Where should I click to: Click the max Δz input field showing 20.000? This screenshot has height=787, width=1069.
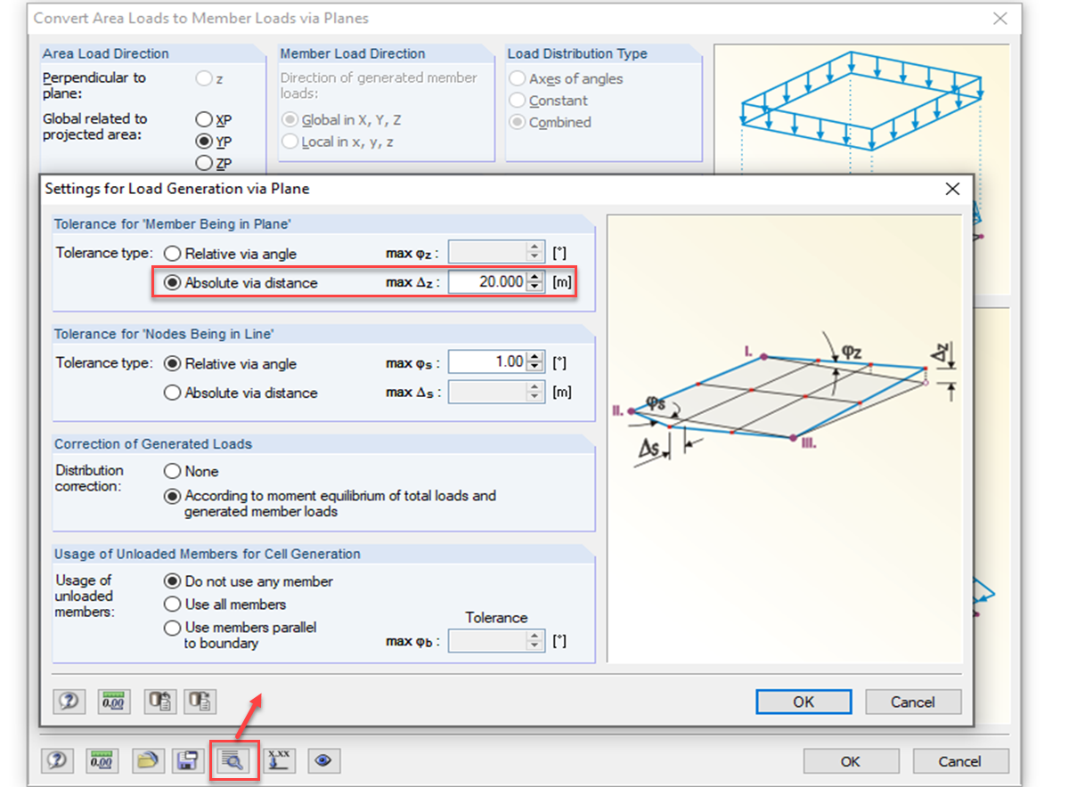tap(488, 282)
